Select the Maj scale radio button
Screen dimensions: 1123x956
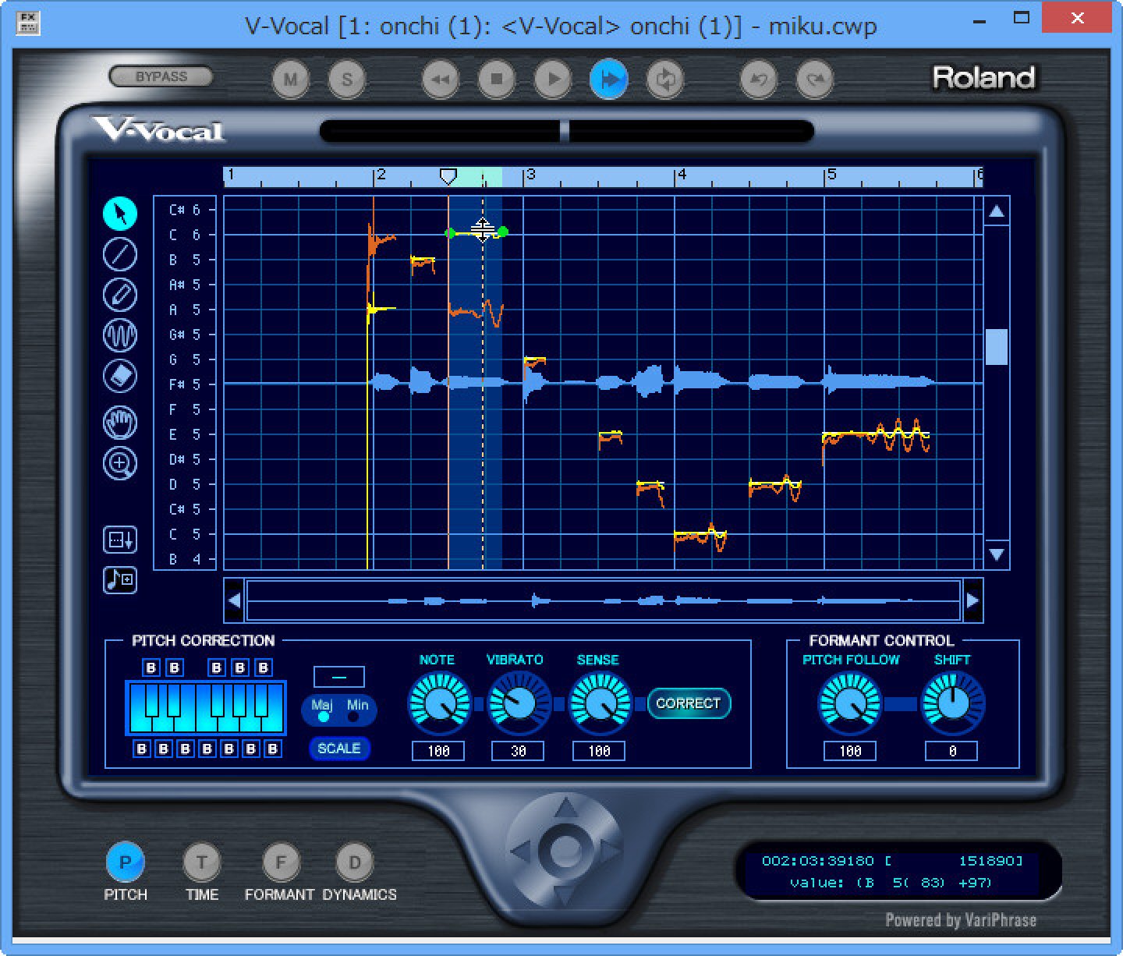tap(323, 717)
